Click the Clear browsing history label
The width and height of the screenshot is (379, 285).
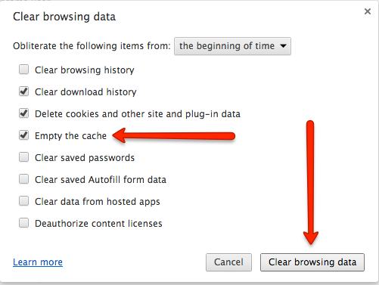(x=85, y=70)
